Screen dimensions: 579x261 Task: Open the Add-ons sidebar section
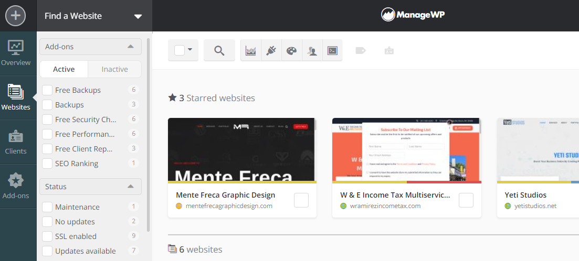(x=16, y=186)
